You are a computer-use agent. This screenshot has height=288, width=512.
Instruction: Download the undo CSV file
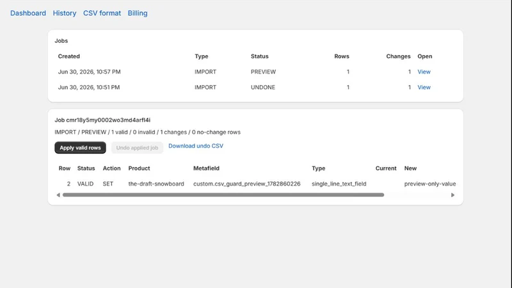point(196,146)
